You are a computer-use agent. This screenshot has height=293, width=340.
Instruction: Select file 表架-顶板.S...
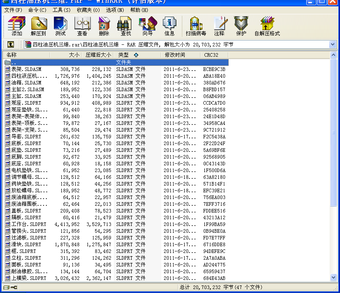tap(29, 123)
